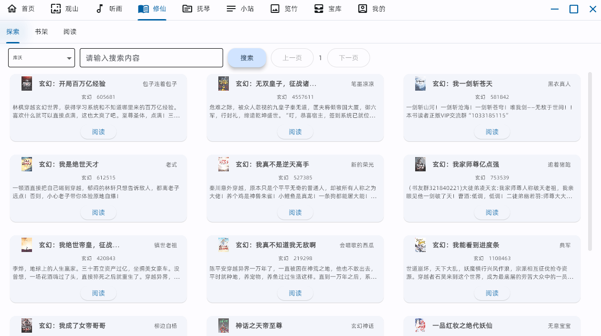This screenshot has height=336, width=601.
Task: Go to 下一页 next page
Action: coord(348,58)
